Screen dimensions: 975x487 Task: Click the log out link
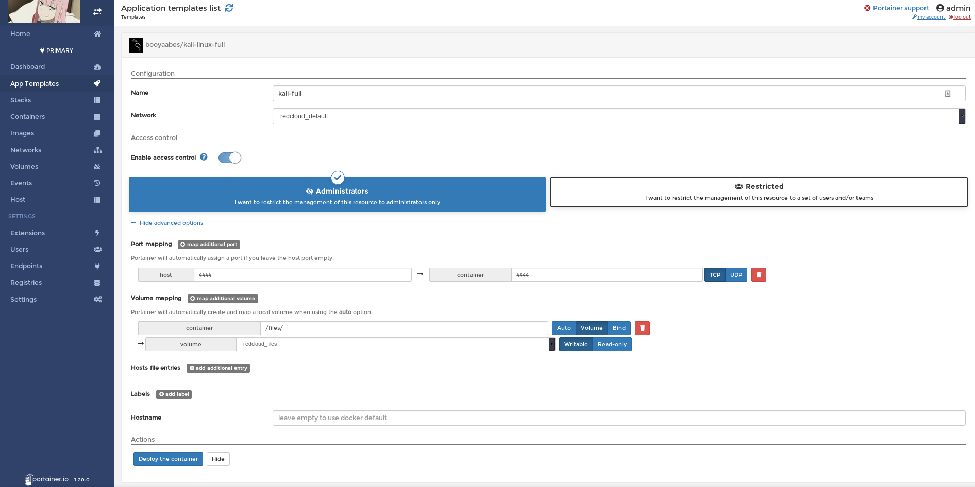tap(960, 17)
